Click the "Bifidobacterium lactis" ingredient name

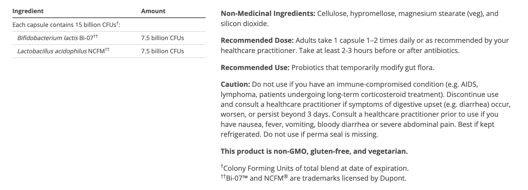[47, 38]
